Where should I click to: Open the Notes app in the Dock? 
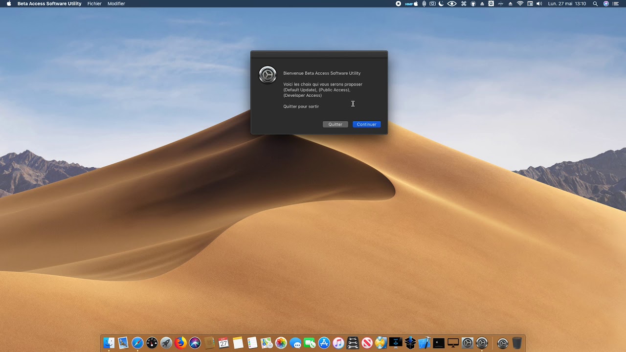pyautogui.click(x=238, y=343)
